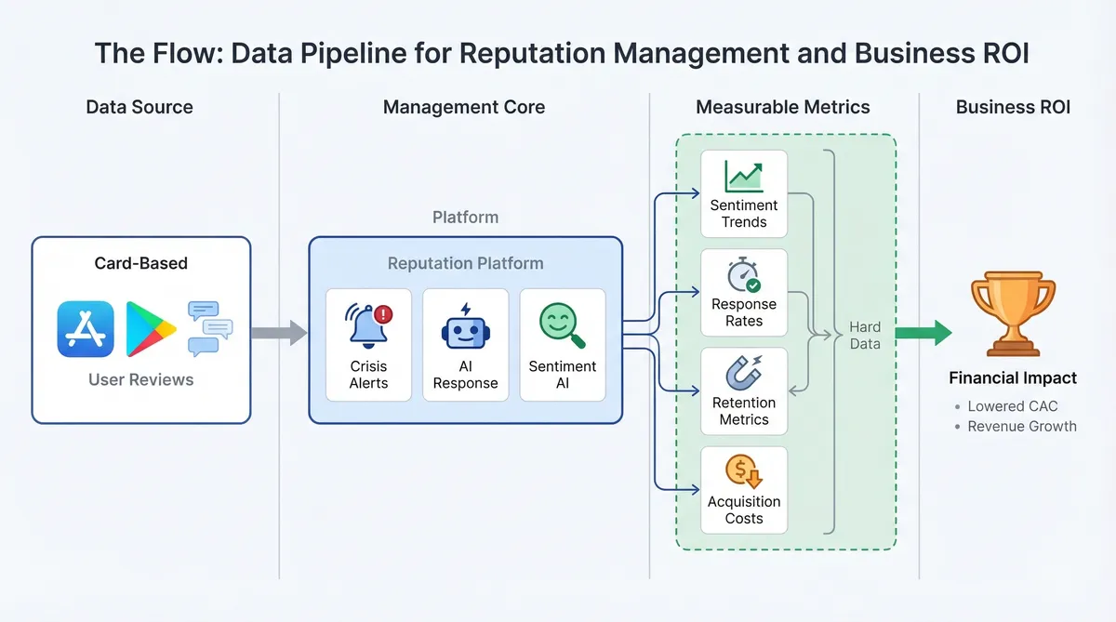Select the AI Response robot icon
This screenshot has width=1116, height=622.
pos(465,325)
